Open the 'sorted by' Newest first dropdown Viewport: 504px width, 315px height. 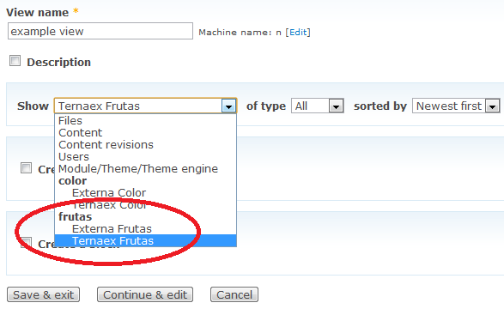point(456,106)
